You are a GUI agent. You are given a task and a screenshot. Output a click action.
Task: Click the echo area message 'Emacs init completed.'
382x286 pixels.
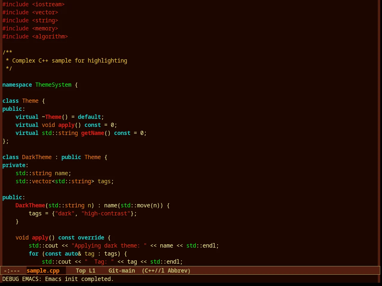[x=79, y=279]
